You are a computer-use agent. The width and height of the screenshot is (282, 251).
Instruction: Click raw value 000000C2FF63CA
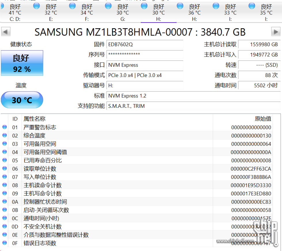[251, 169]
